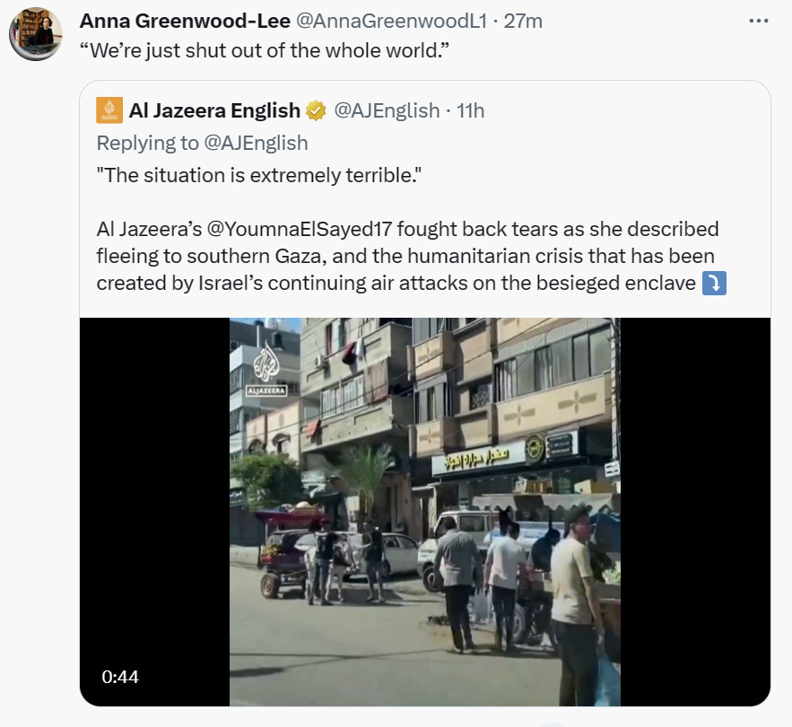Open the quoted tweet body about southern Gaza
The width and height of the screenshot is (792, 727).
coord(411,256)
